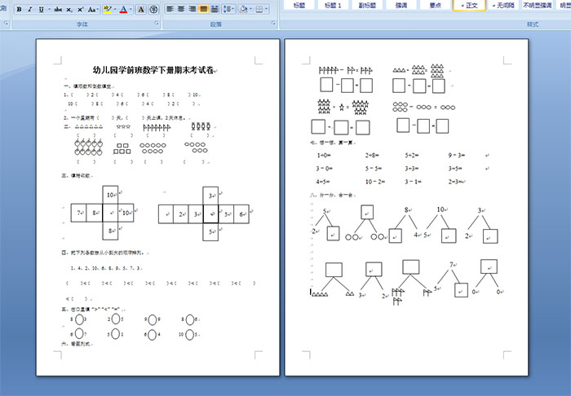The height and width of the screenshot is (396, 571).
Task: Click the 样式 group label
Action: pos(533,24)
